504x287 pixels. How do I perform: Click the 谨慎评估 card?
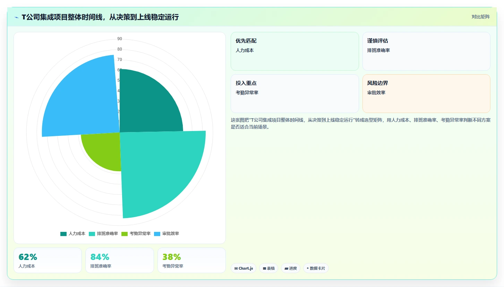tap(426, 51)
